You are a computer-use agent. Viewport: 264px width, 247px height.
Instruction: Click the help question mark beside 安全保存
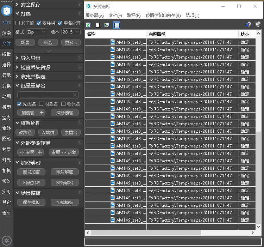point(80,4)
